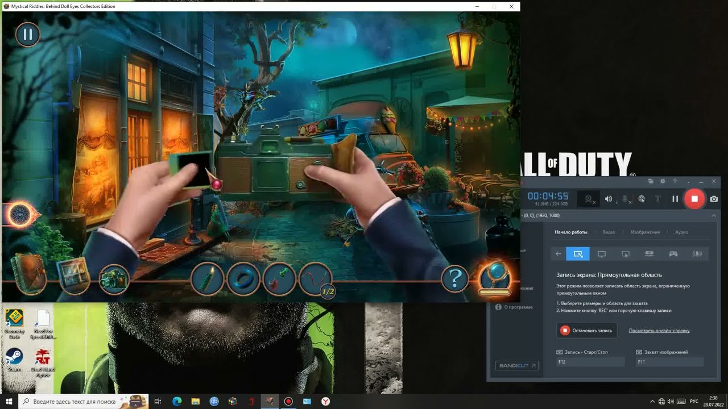The width and height of the screenshot is (728, 409).
Task: Activate the blue crystal orb hint
Action: [494, 277]
